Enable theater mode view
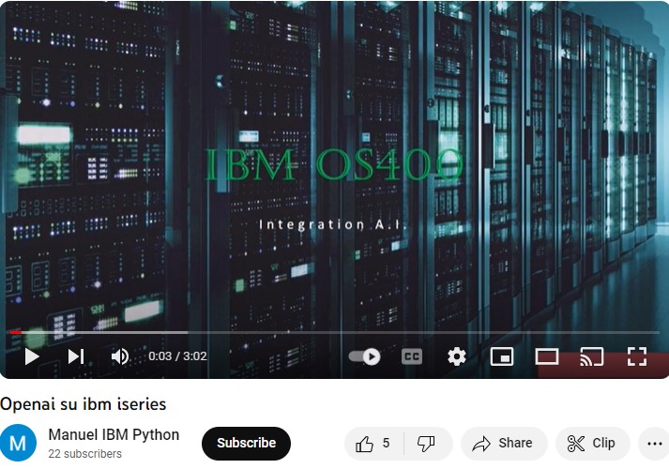The width and height of the screenshot is (669, 469). (x=546, y=356)
